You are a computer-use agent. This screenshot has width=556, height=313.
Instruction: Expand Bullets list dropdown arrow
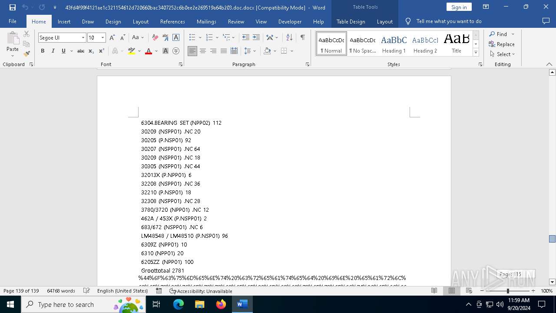pos(200,38)
